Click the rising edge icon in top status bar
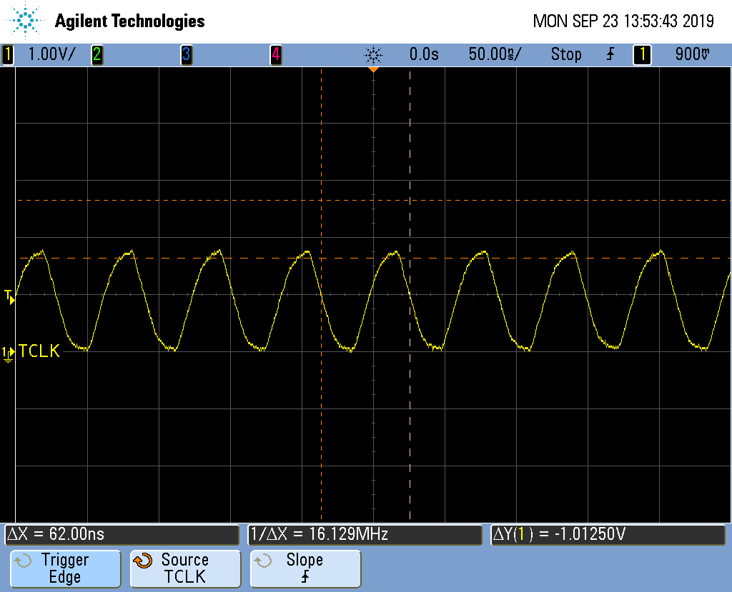Viewport: 732px width, 592px height. point(610,54)
